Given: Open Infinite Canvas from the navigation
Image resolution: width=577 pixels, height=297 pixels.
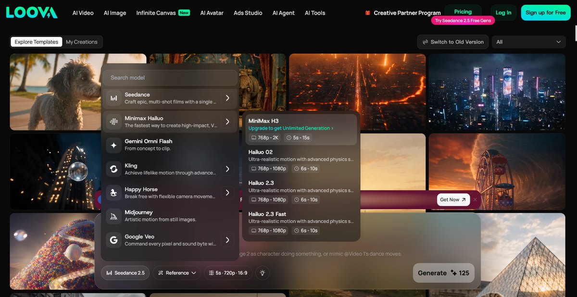Looking at the screenshot, I should pos(163,13).
